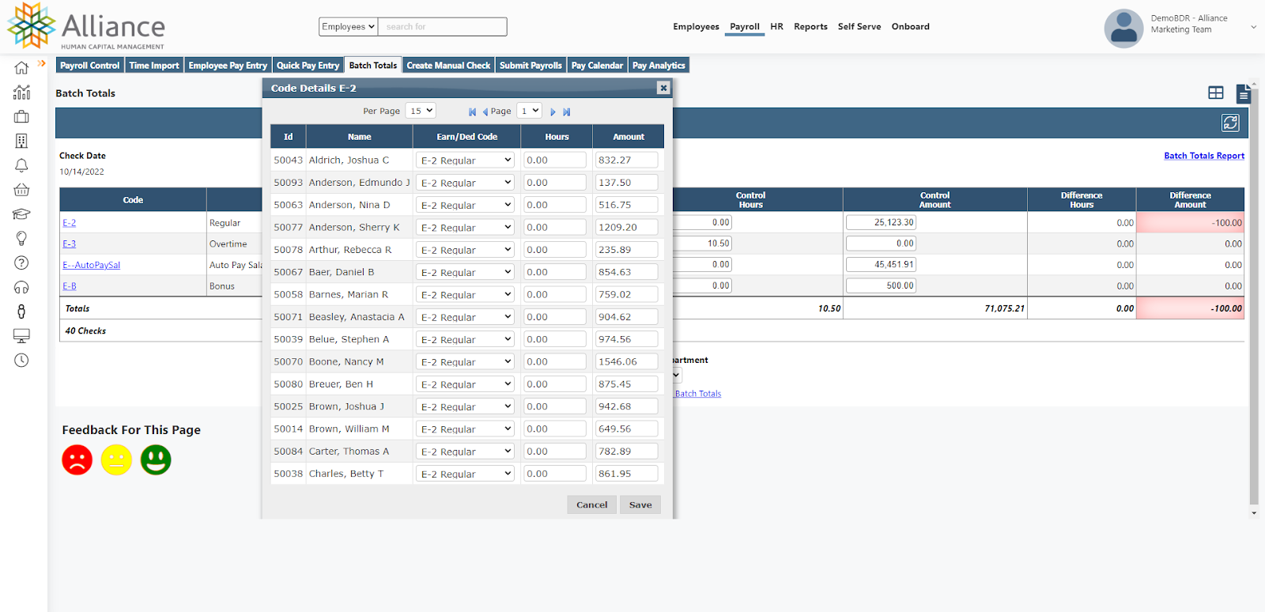Open the Page number dropdown

529,111
